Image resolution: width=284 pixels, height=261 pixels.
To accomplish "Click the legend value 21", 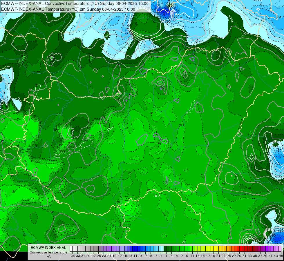I will pos(218,256).
